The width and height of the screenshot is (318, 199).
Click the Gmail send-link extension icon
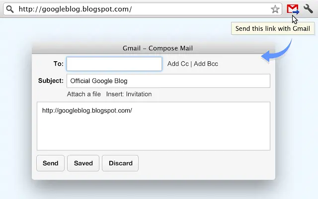tap(293, 9)
